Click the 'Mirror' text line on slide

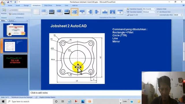coord(116,42)
